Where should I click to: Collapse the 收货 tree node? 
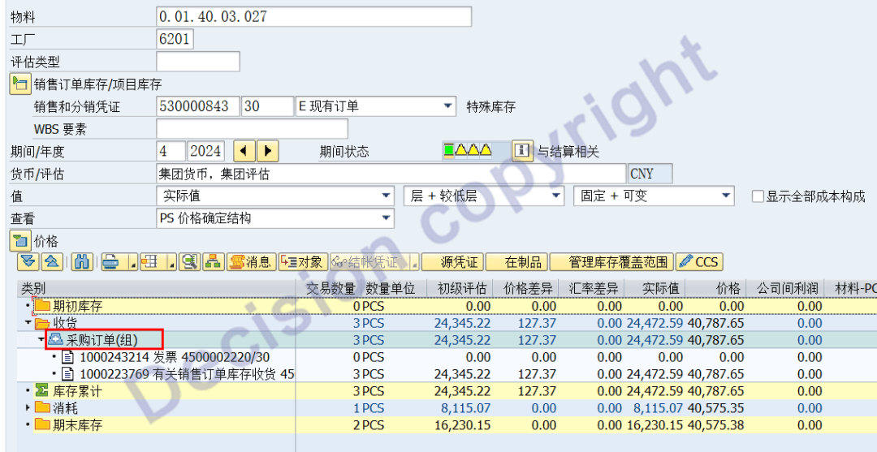pyautogui.click(x=28, y=323)
